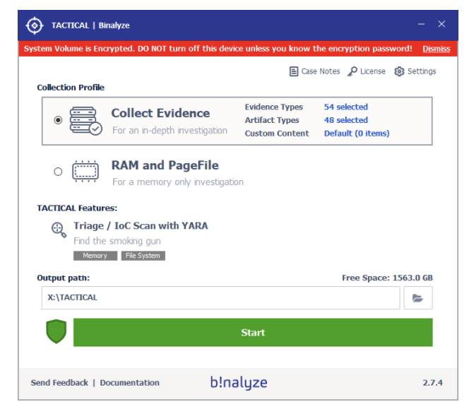Open the 48 selected Artifact Types link
This screenshot has width=474, height=414.
click(x=345, y=120)
